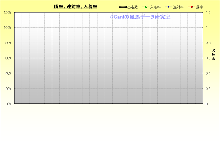
Task: Select the 0.2 right axis label
Action: [208, 89]
